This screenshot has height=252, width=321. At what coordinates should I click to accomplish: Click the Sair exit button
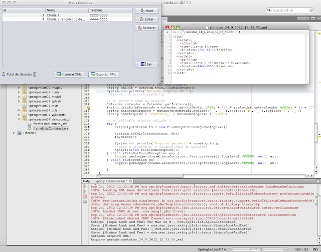point(146,64)
